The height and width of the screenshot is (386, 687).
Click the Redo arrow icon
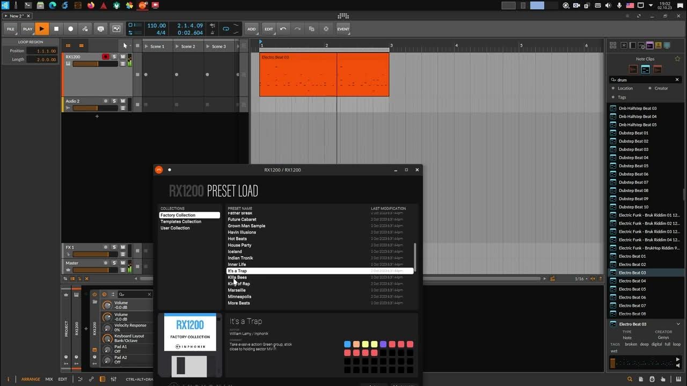point(297,29)
